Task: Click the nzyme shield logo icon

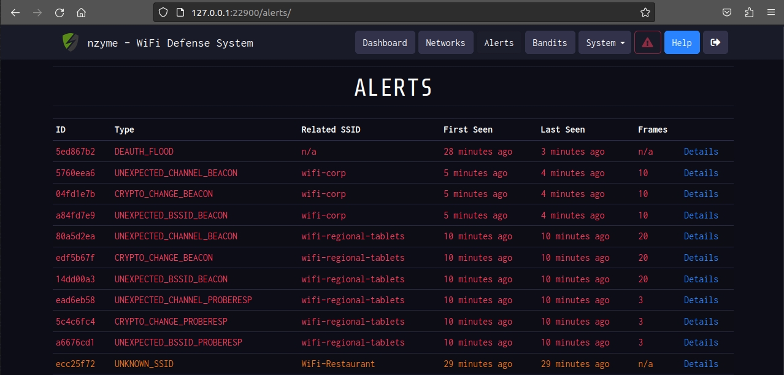Action: (71, 42)
